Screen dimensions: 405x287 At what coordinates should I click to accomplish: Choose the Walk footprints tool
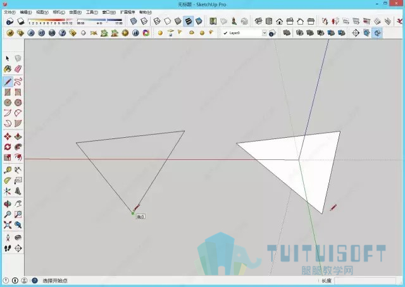(x=8, y=248)
